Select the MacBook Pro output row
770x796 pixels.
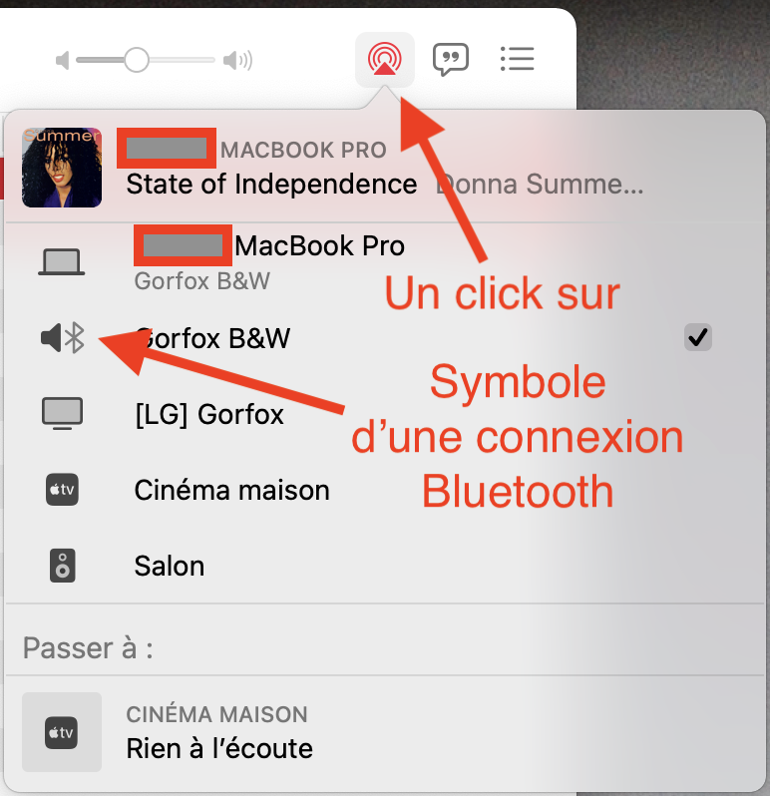(385, 262)
